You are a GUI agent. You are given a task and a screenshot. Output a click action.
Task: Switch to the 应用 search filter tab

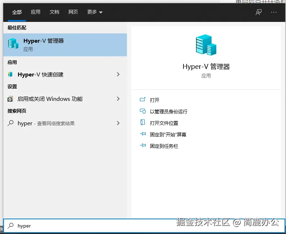tap(35, 12)
